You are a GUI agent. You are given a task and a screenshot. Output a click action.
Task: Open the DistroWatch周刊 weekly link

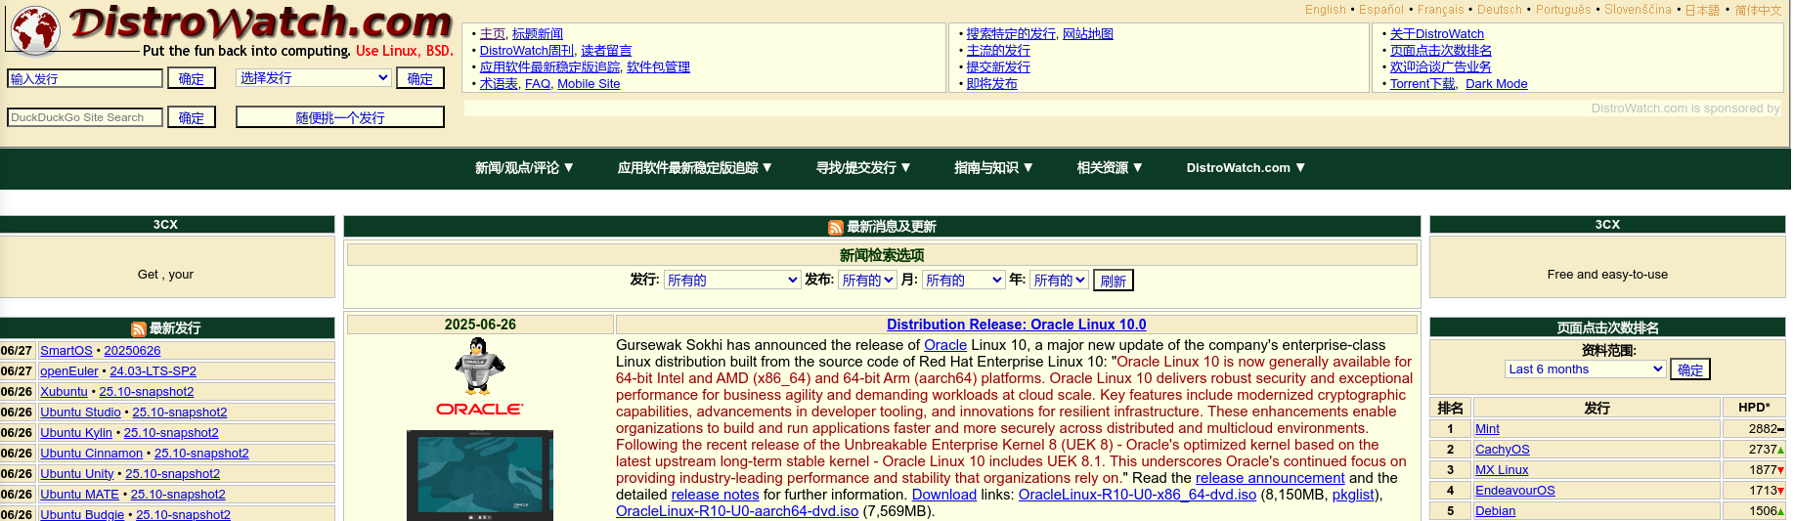pyautogui.click(x=527, y=51)
